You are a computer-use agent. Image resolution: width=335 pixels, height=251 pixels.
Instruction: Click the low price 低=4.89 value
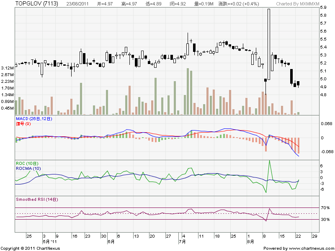tap(152, 4)
